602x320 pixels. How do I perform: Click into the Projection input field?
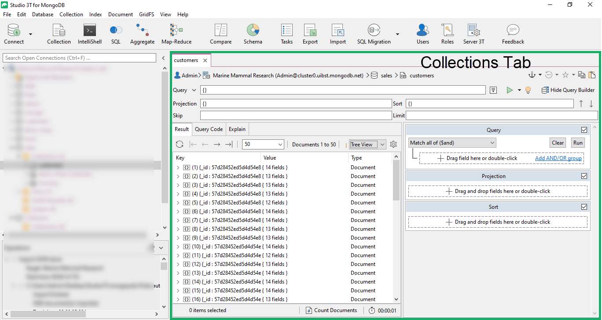pyautogui.click(x=296, y=104)
